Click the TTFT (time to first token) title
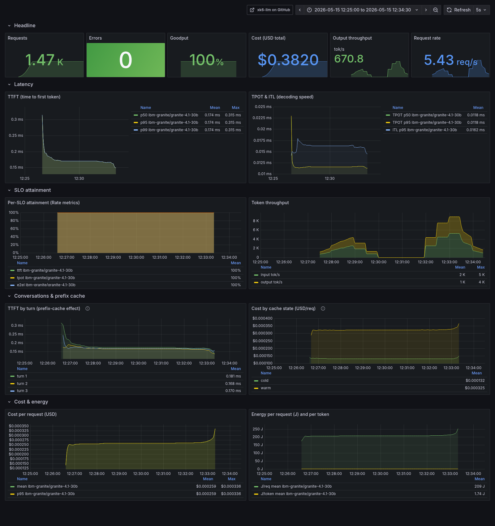495x526 pixels. [34, 97]
